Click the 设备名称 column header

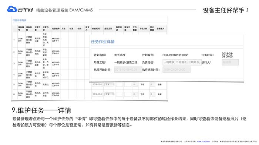point(29,29)
